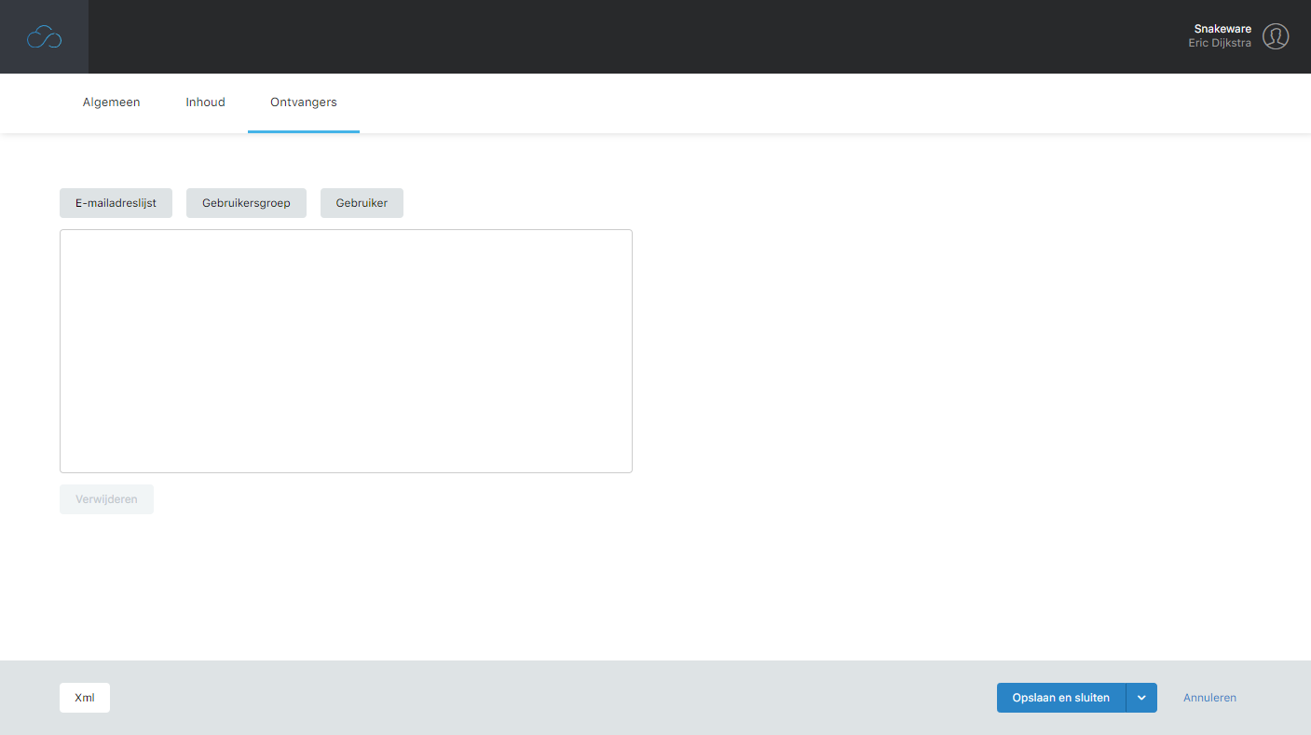Switch to the Algemeen tab
Viewport: 1311px width, 735px height.
point(112,102)
